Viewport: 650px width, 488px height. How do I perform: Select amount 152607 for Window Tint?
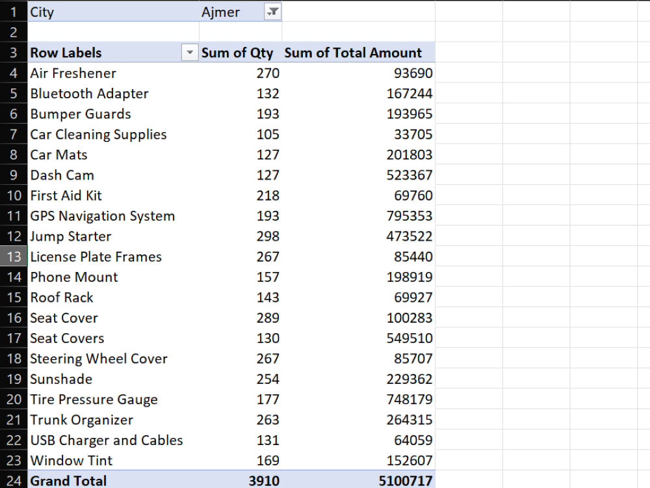pyautogui.click(x=359, y=460)
